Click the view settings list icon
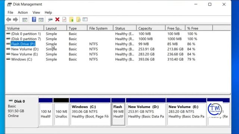This screenshot has width=239, height=134. [85, 19]
